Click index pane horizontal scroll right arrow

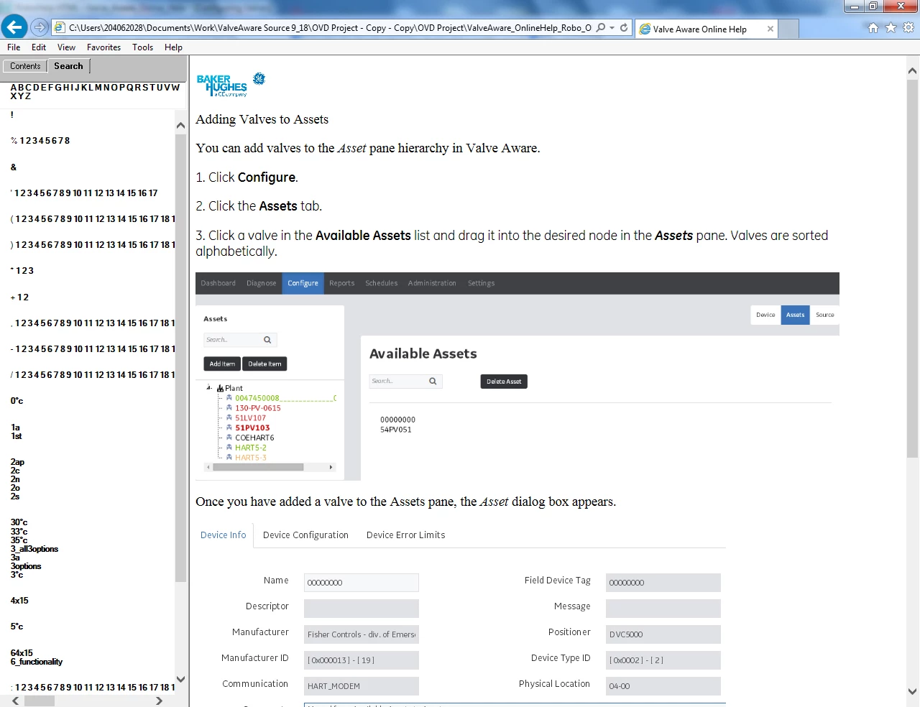[x=159, y=701]
